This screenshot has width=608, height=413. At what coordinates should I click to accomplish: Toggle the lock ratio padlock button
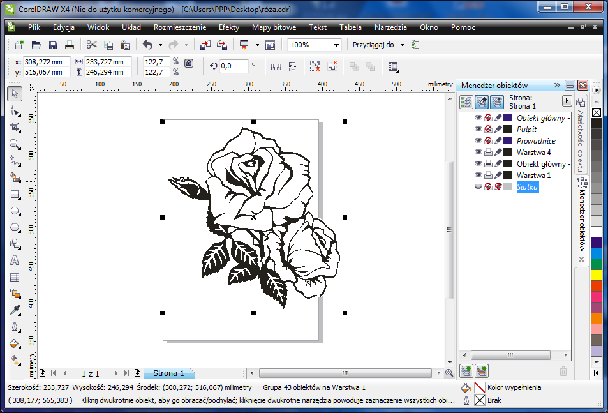pos(188,63)
